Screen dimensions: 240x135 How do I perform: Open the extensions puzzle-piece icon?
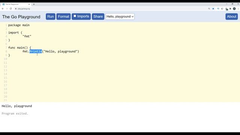[x=230, y=9]
